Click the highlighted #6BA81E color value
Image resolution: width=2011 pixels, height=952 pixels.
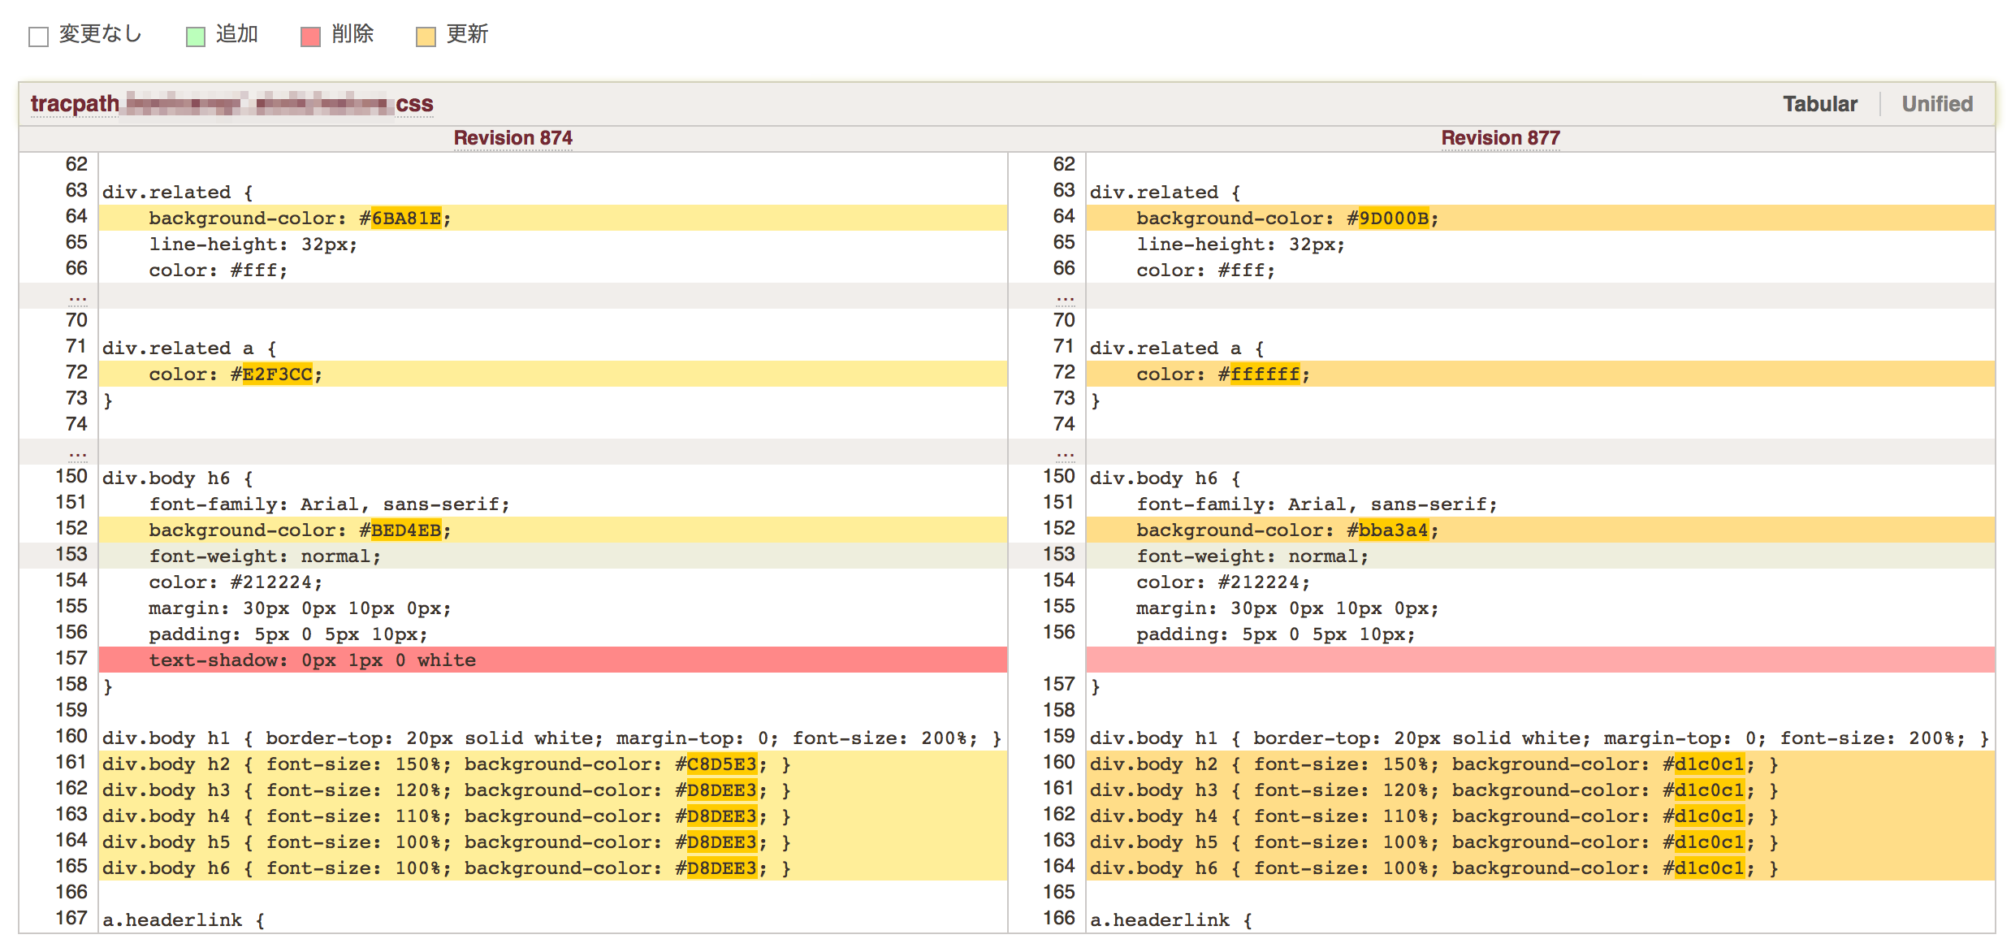(406, 219)
